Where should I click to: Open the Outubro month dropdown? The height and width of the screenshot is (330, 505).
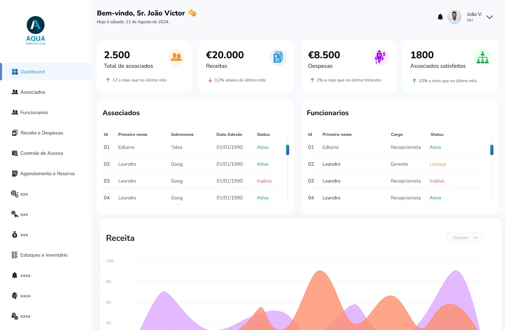[464, 238]
